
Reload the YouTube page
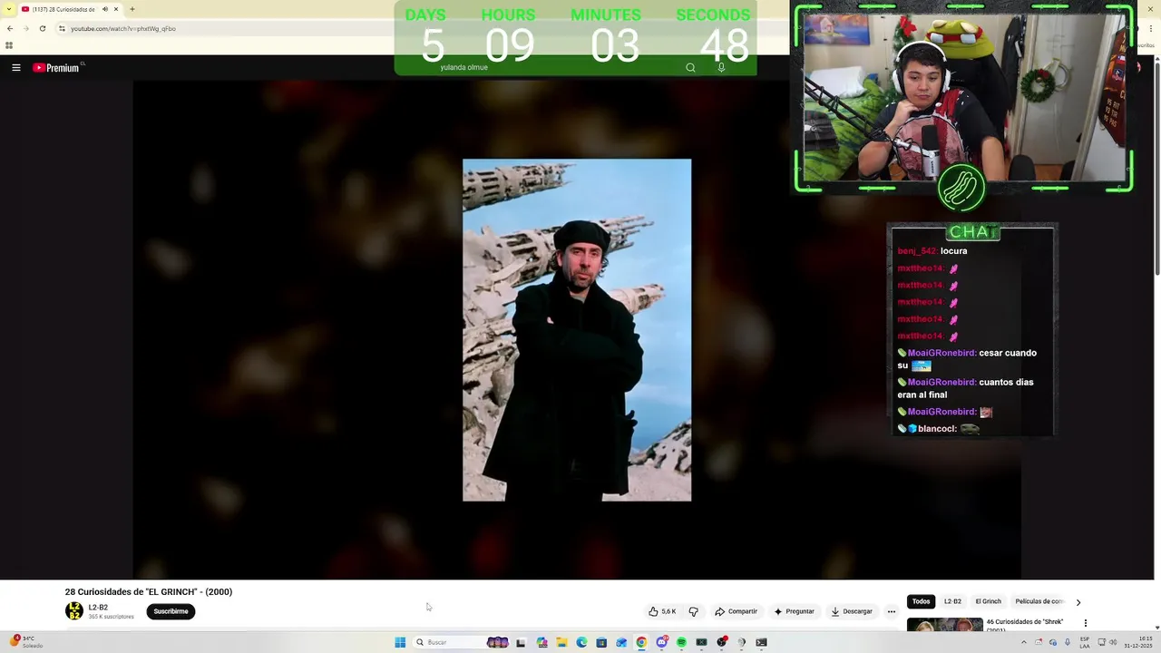point(42,28)
